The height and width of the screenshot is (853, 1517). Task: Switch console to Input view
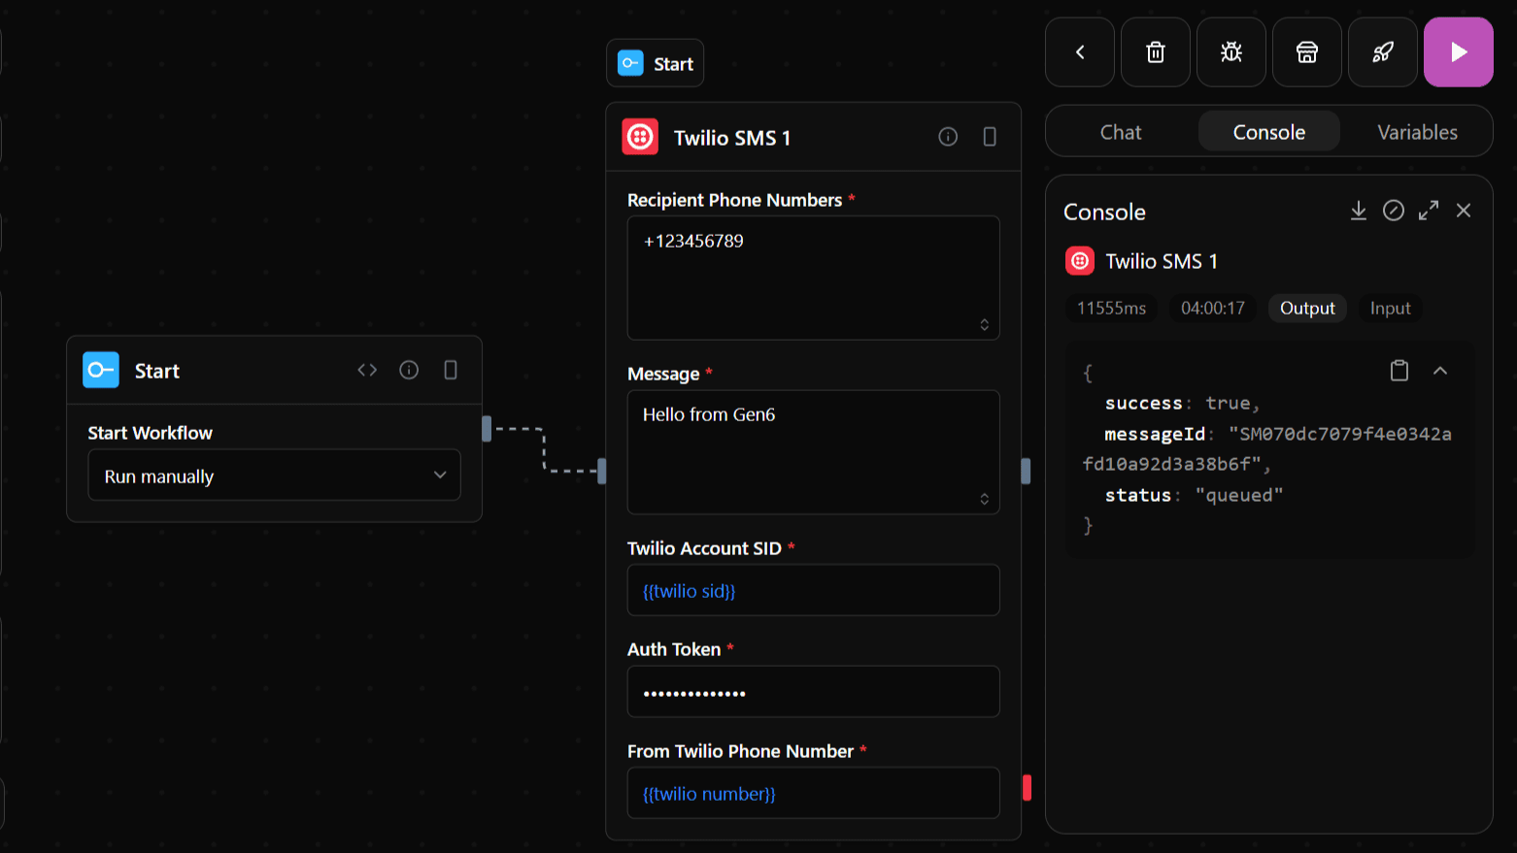click(1390, 308)
